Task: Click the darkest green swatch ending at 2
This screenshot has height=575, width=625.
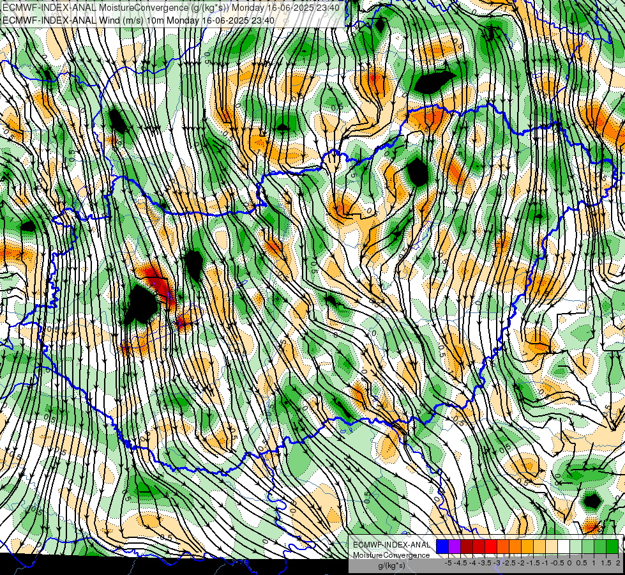Action: [613, 546]
